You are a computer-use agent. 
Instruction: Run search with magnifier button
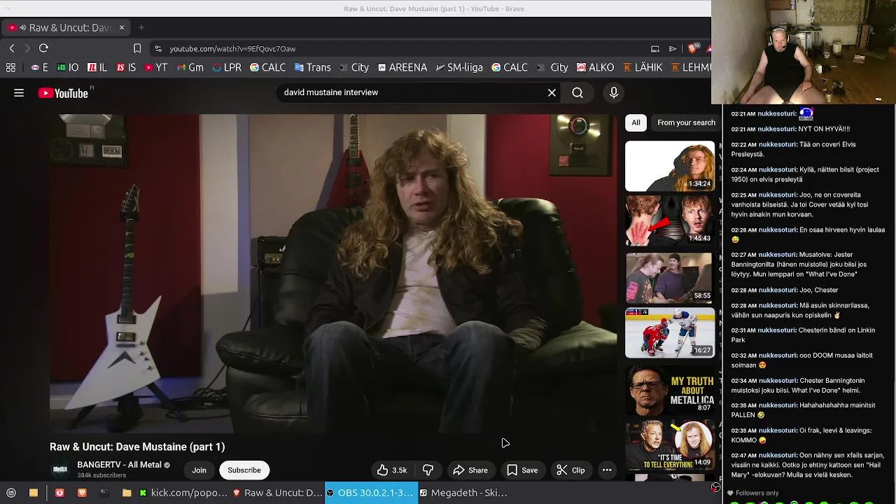pos(577,92)
